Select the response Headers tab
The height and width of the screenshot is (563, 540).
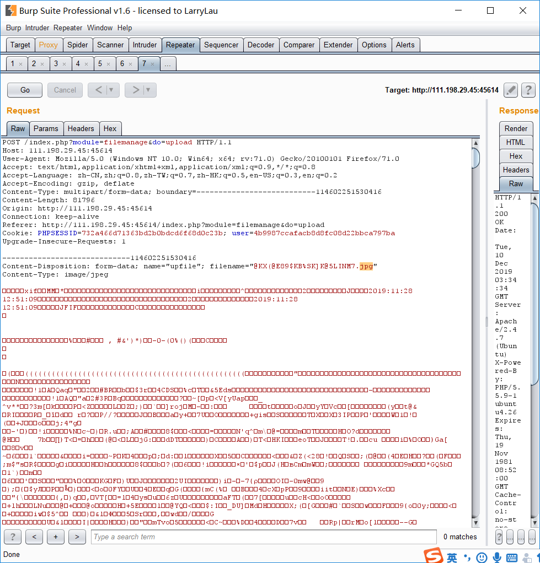516,170
